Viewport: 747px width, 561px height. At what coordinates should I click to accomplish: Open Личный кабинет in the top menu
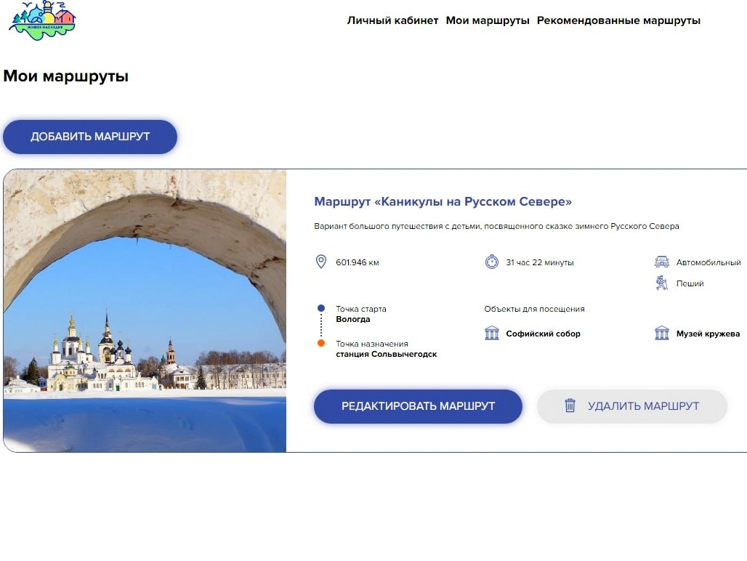[x=392, y=20]
